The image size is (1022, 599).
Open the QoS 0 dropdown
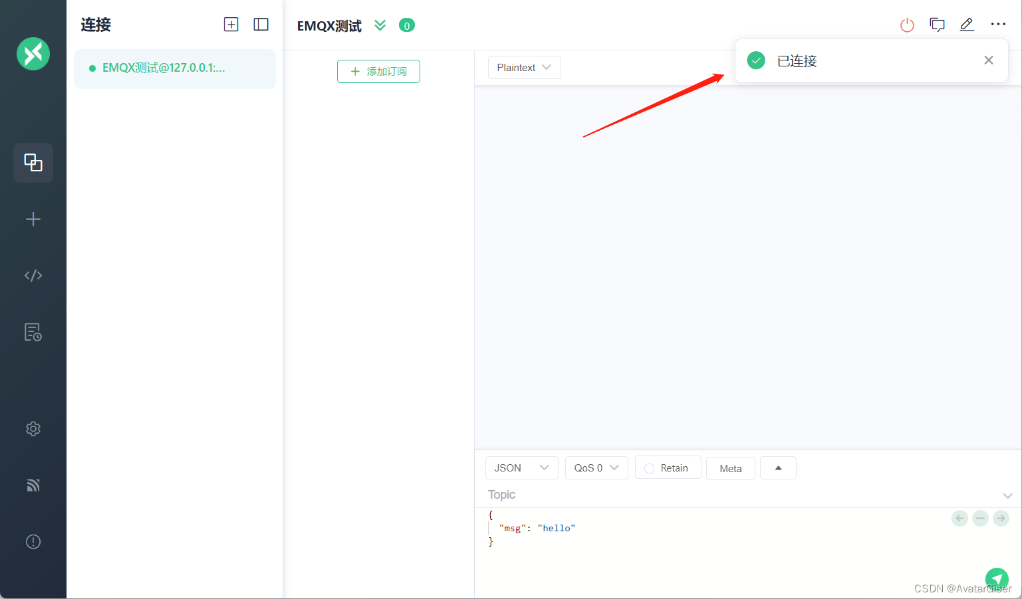596,468
